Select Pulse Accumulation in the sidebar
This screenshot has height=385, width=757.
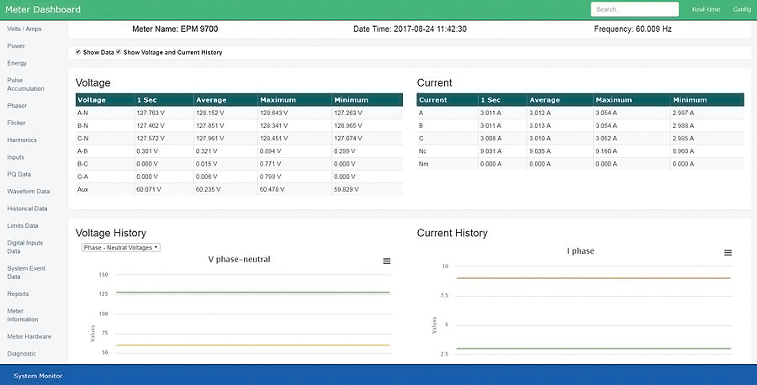click(x=25, y=84)
